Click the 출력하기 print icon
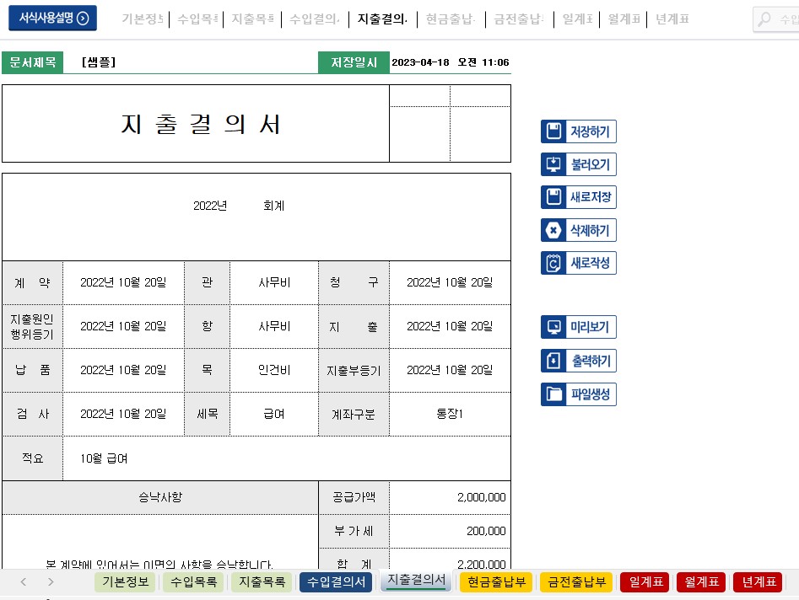Screen dimensions: 799x600 553,361
